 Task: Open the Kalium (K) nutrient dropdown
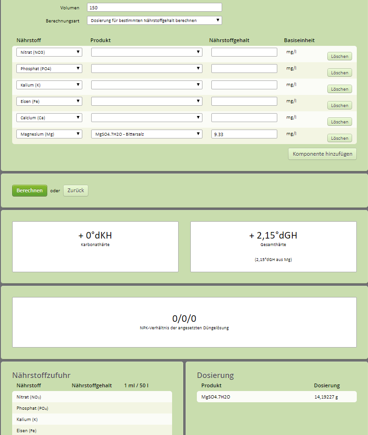point(49,85)
